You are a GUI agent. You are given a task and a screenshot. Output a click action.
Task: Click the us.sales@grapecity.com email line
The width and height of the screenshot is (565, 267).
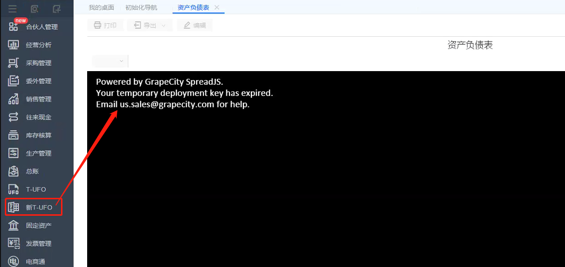pos(173,104)
